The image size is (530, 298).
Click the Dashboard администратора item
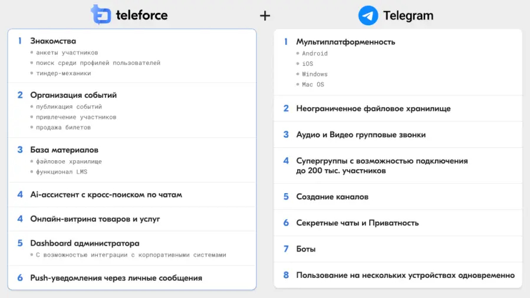pos(85,243)
